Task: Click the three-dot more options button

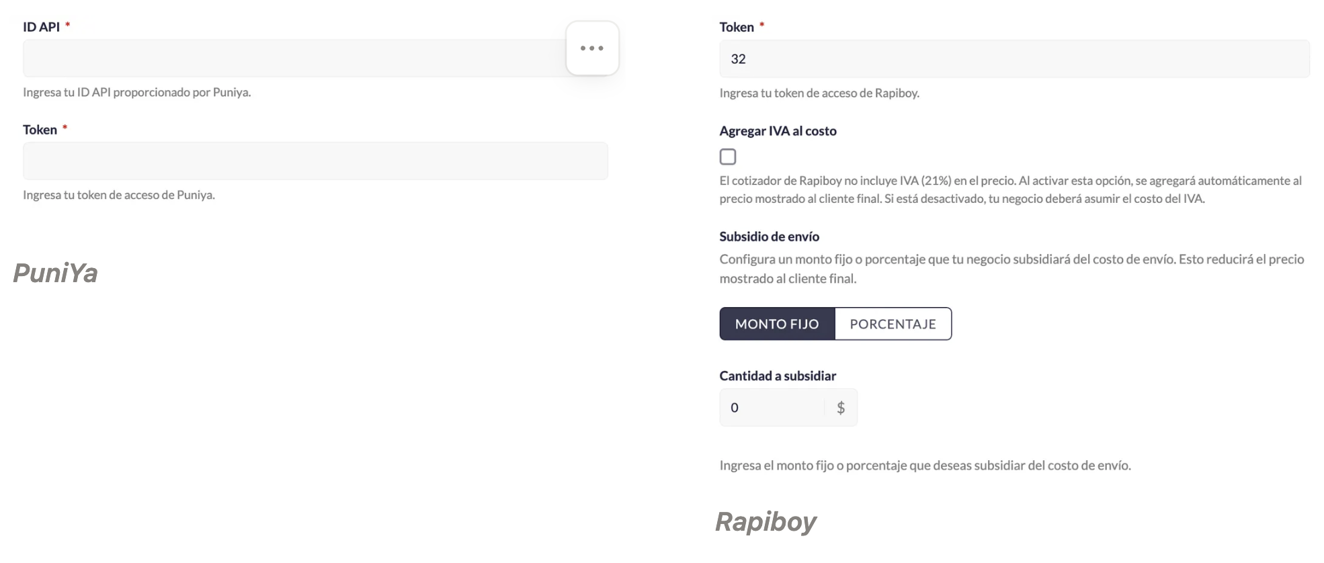Action: (592, 48)
